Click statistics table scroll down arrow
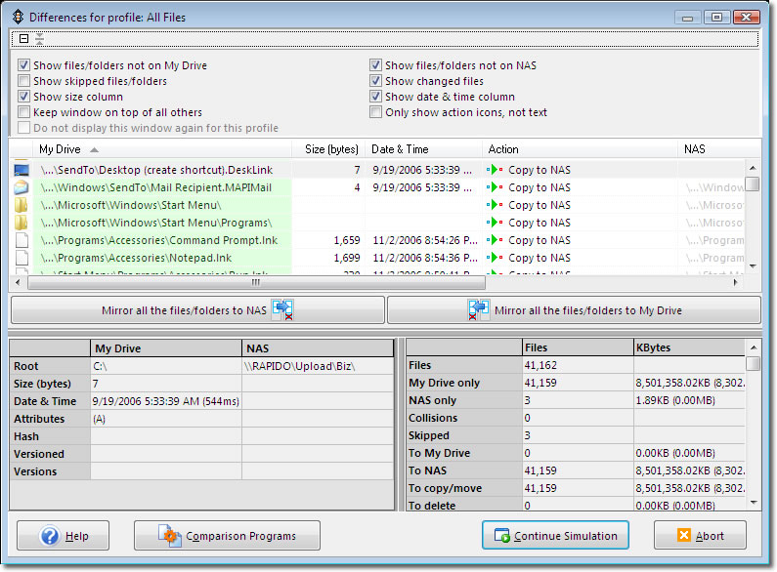This screenshot has width=777, height=572. [x=754, y=504]
